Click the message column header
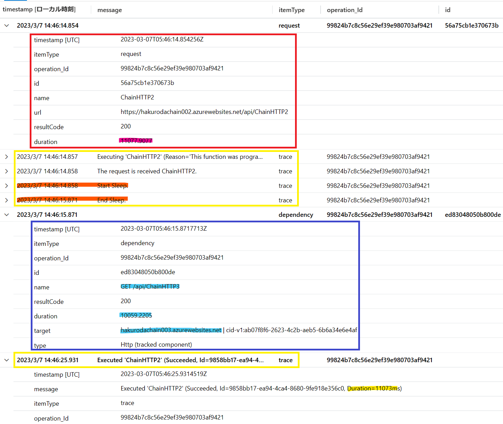Image resolution: width=503 pixels, height=424 pixels. pos(110,10)
